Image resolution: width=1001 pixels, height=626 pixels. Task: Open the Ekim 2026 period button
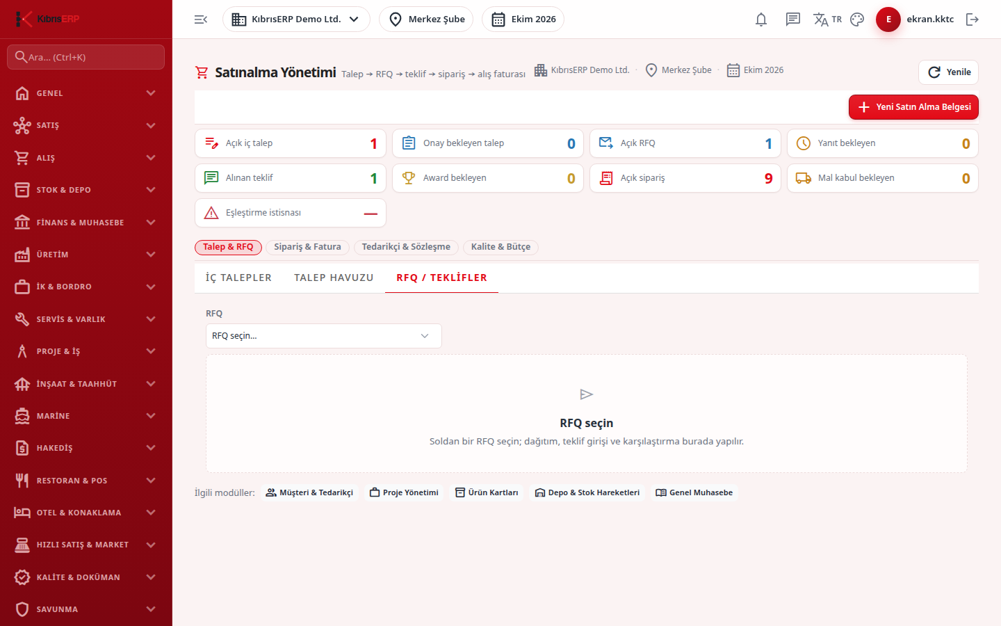[523, 19]
